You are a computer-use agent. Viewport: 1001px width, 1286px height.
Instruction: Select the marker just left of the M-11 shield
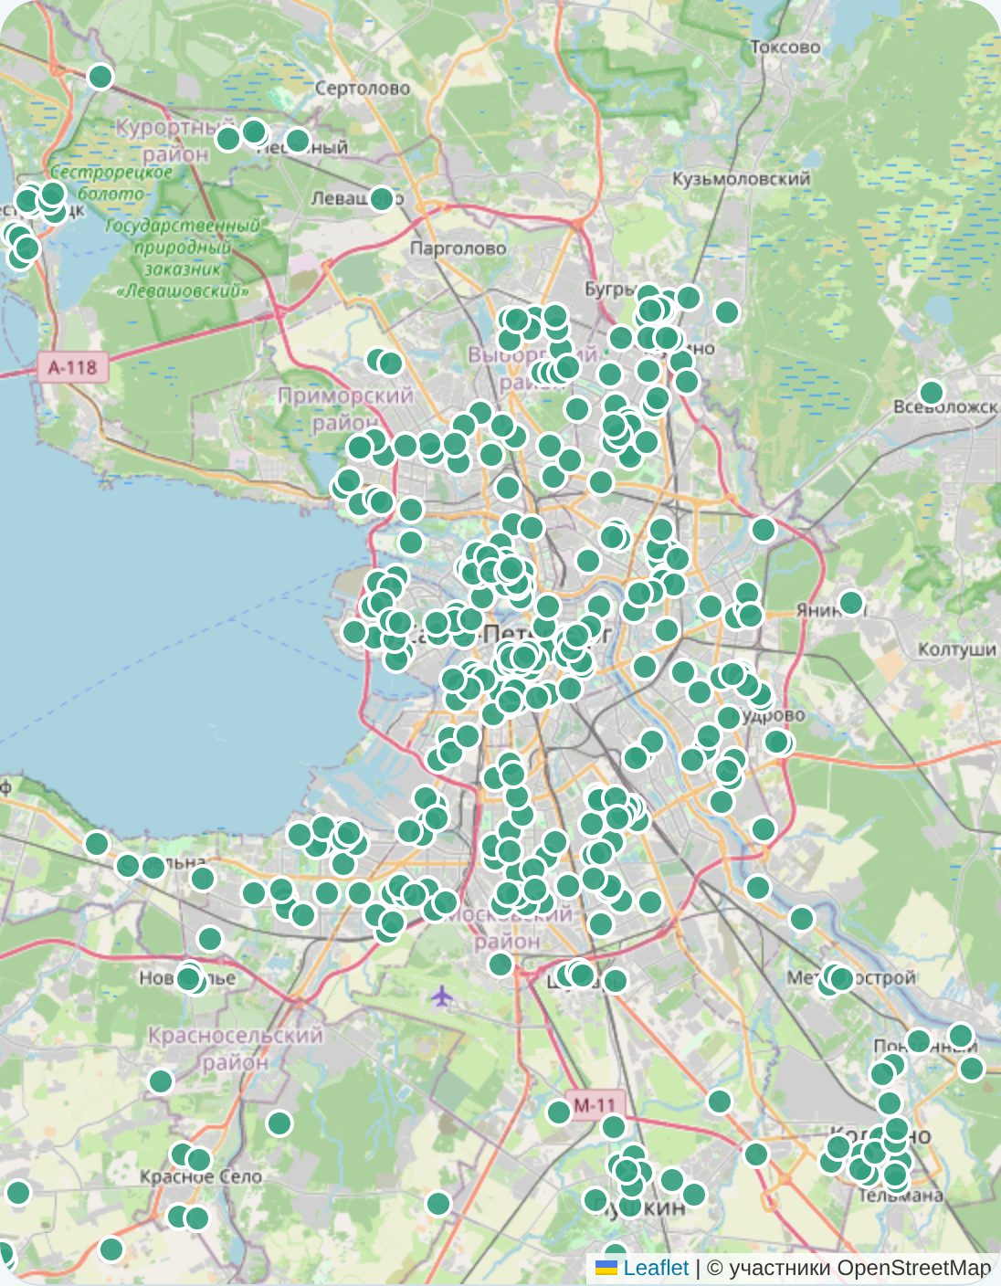coord(559,1112)
